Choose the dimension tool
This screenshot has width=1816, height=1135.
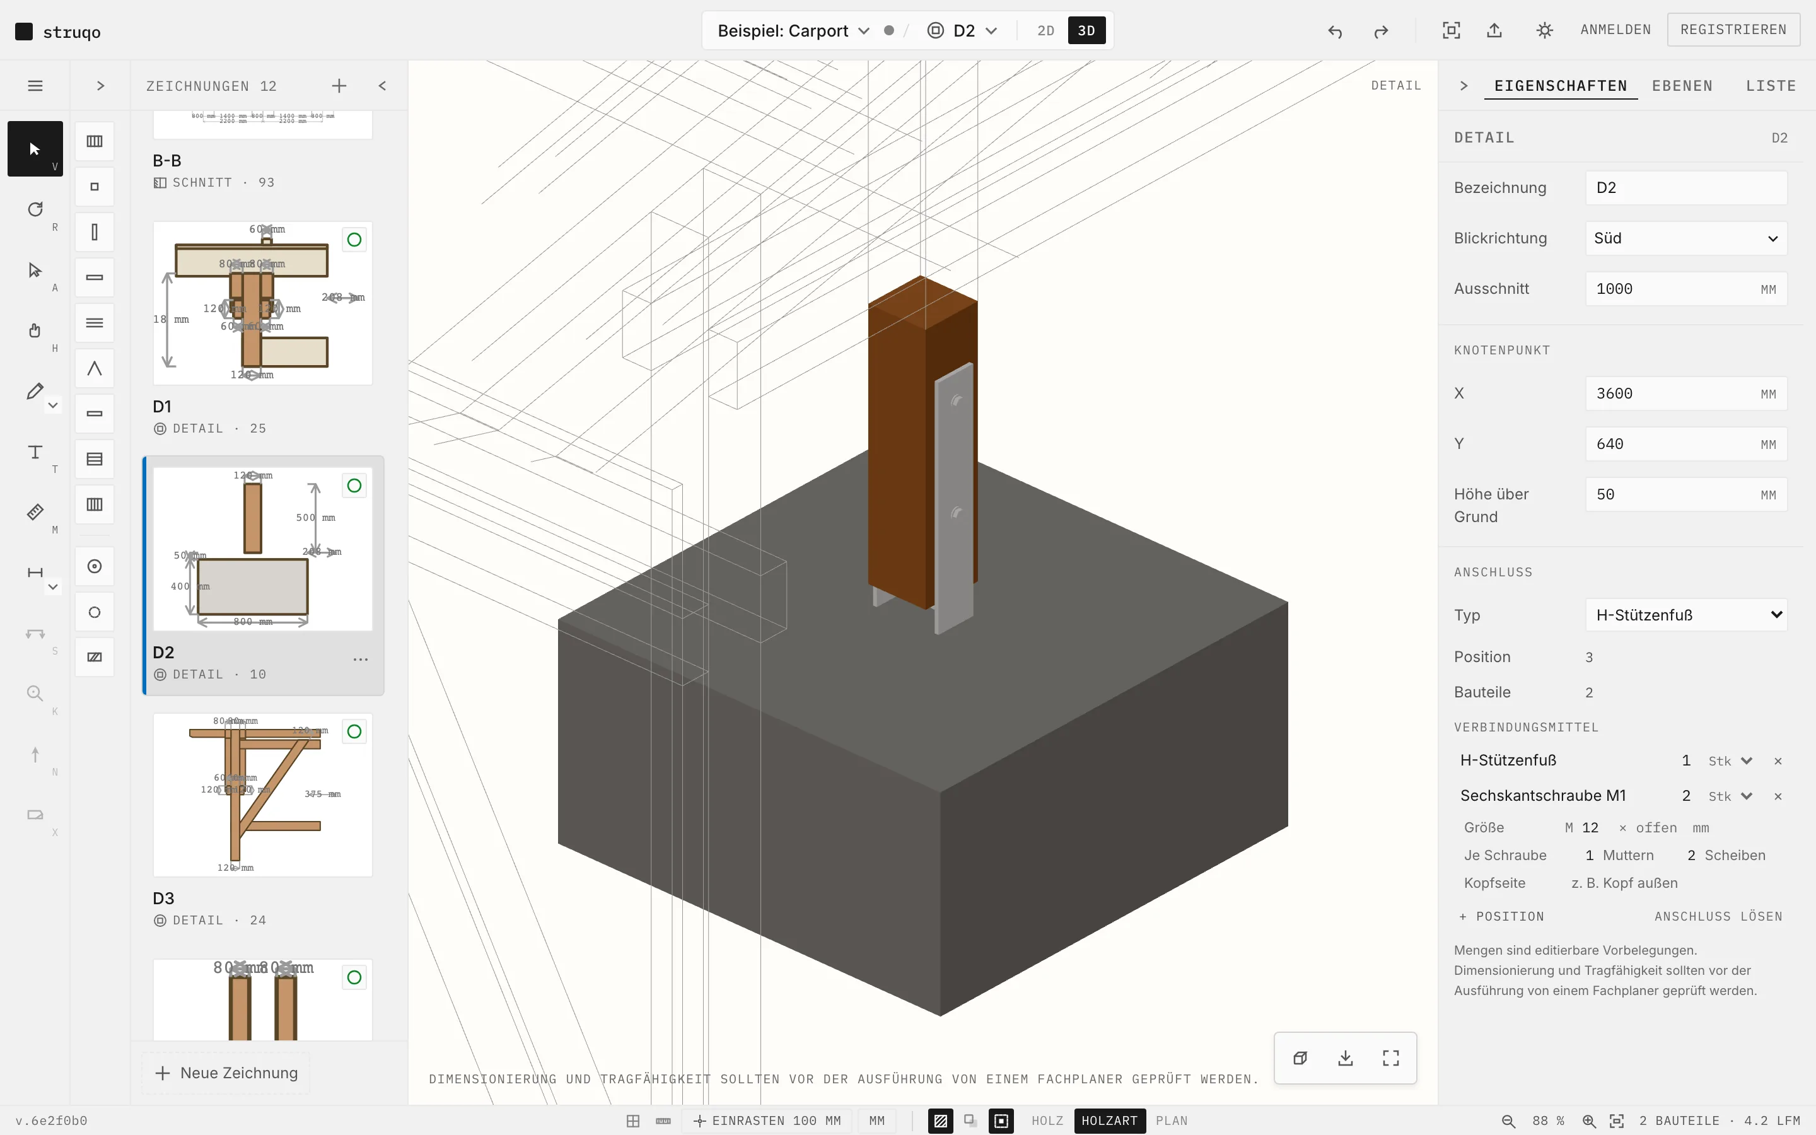[x=35, y=573]
